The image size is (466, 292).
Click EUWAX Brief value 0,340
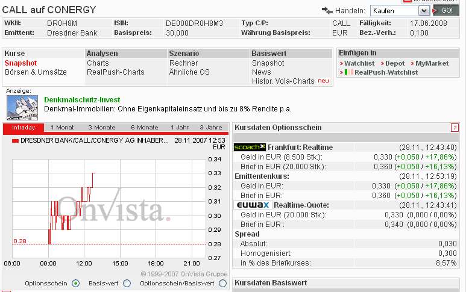(394, 225)
